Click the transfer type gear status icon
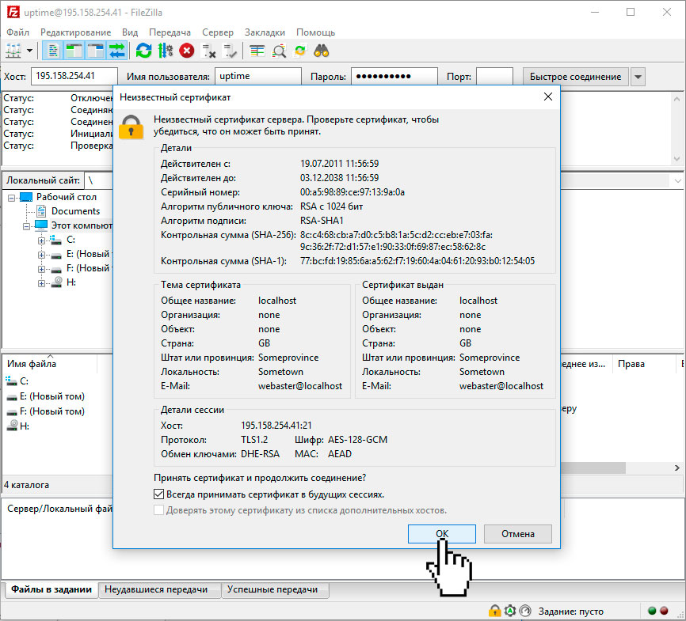The height and width of the screenshot is (621, 686). coord(509,611)
